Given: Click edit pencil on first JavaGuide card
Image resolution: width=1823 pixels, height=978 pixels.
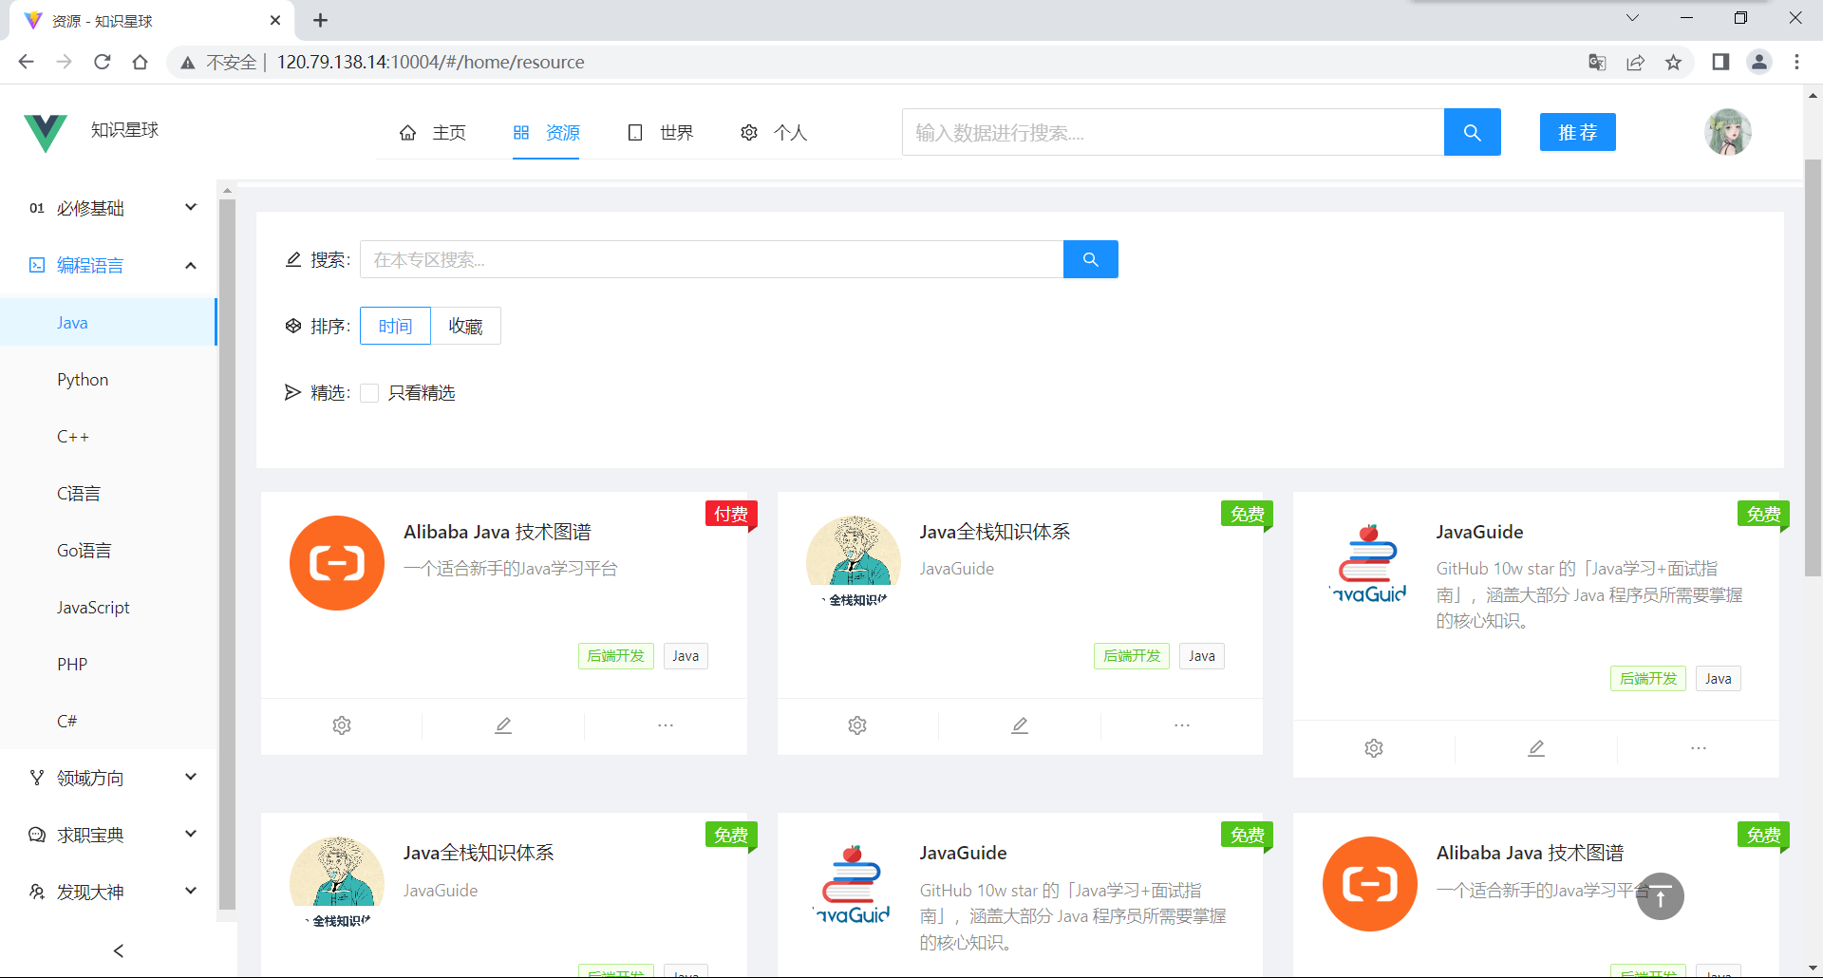Looking at the screenshot, I should [1536, 748].
